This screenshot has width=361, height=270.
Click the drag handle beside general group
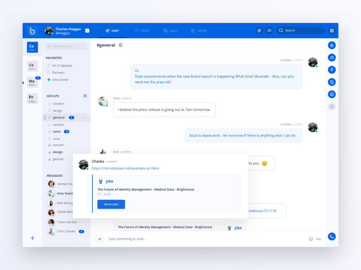(45, 117)
